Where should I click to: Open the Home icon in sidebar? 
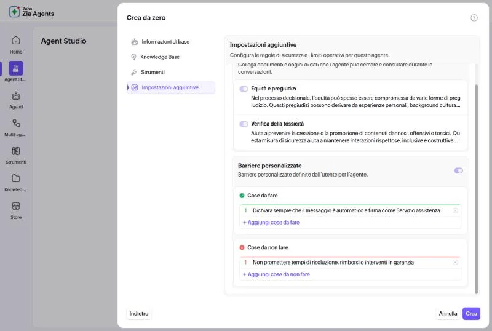click(x=16, y=41)
